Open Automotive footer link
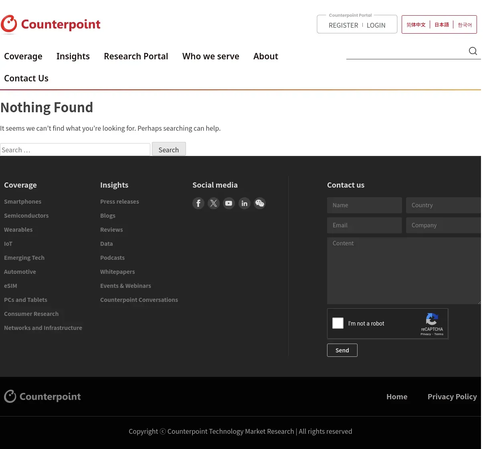The width and height of the screenshot is (483, 449). (x=20, y=272)
